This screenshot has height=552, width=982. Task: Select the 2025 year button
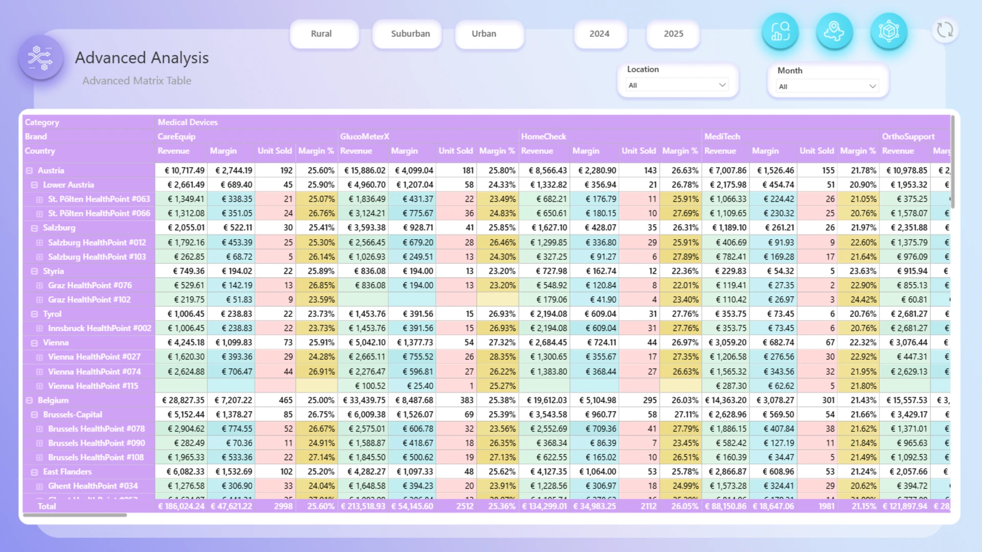[x=673, y=34]
